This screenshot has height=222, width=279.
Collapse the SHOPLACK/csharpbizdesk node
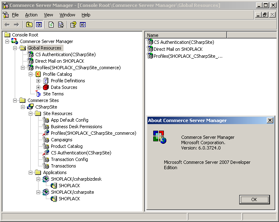38,179
